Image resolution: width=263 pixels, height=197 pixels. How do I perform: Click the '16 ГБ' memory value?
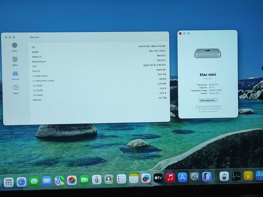(x=211, y=88)
